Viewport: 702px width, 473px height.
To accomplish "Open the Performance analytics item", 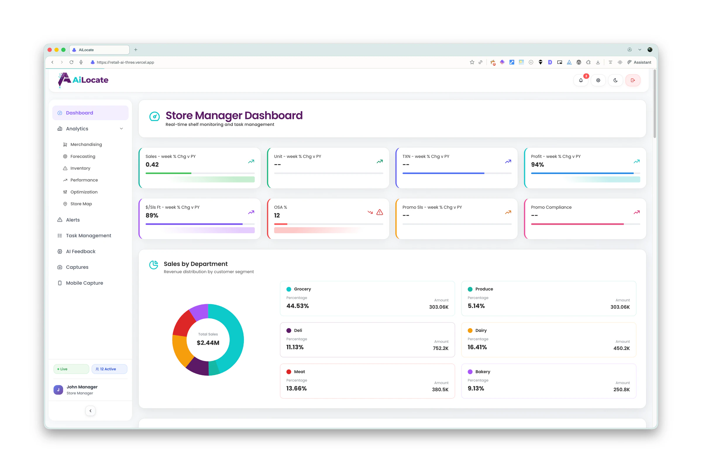I will pyautogui.click(x=84, y=180).
